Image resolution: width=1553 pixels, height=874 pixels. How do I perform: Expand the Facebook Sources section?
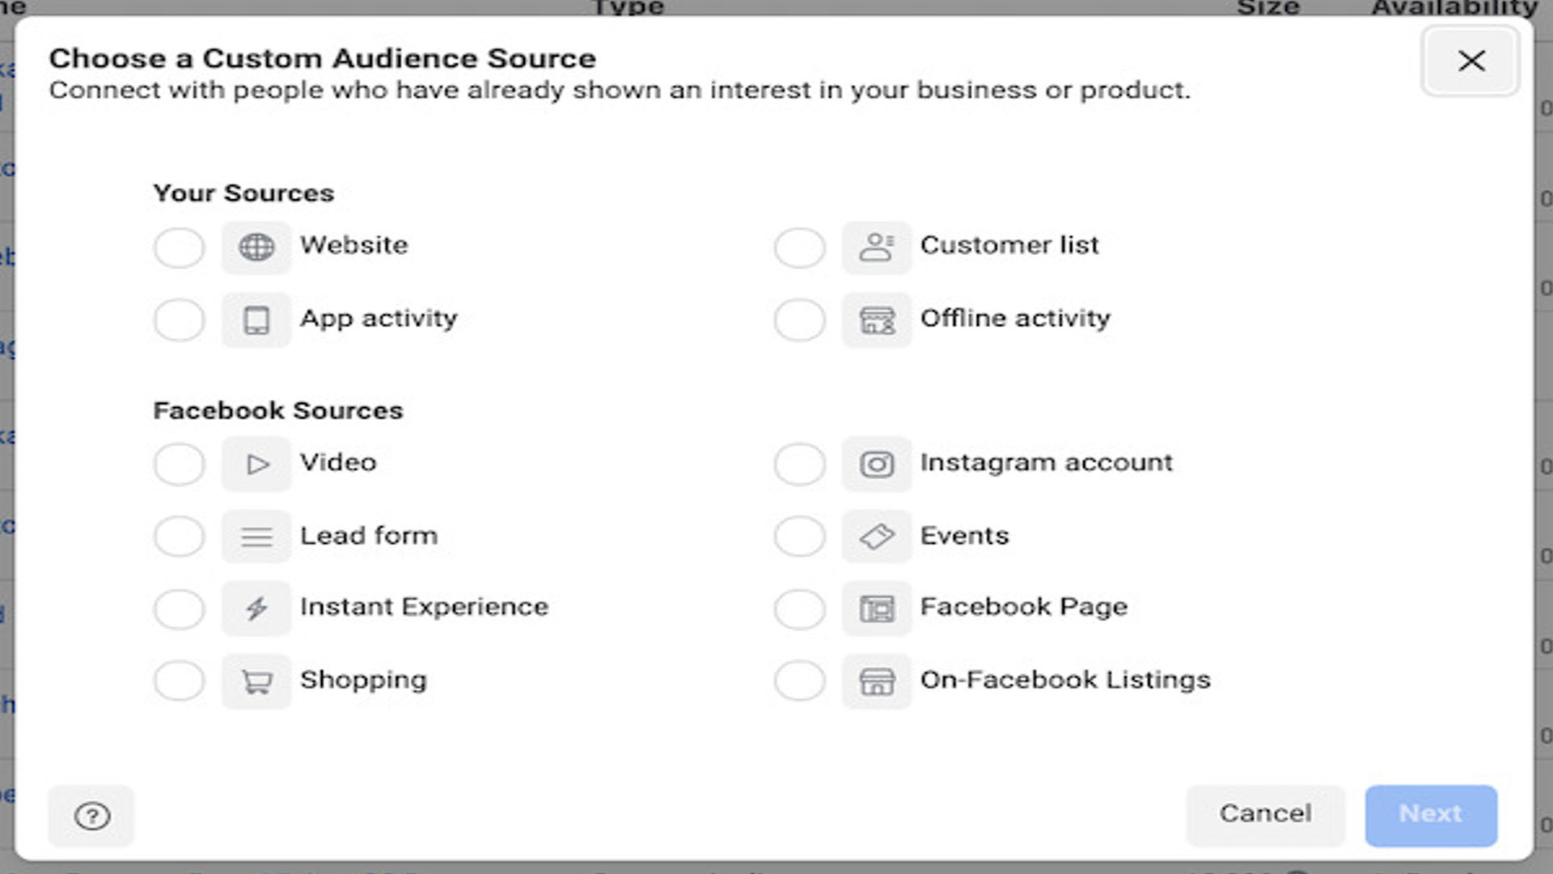(277, 409)
